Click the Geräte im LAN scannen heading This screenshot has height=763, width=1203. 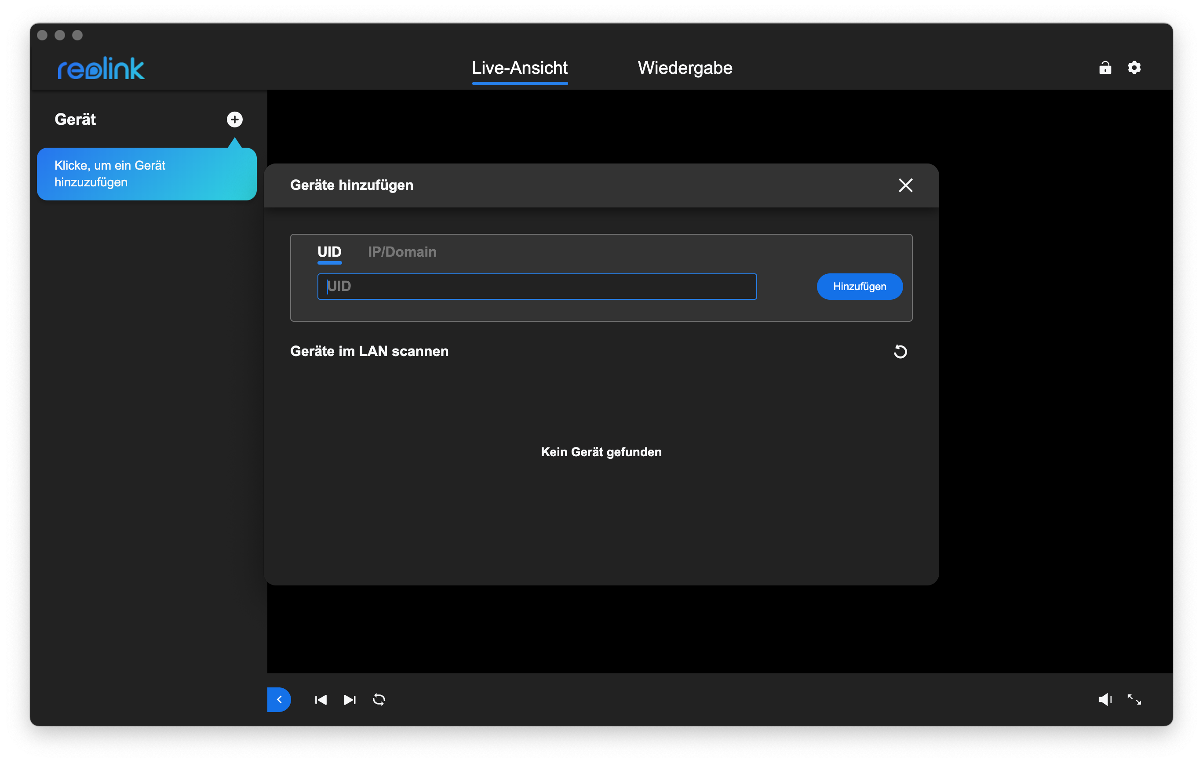point(369,351)
